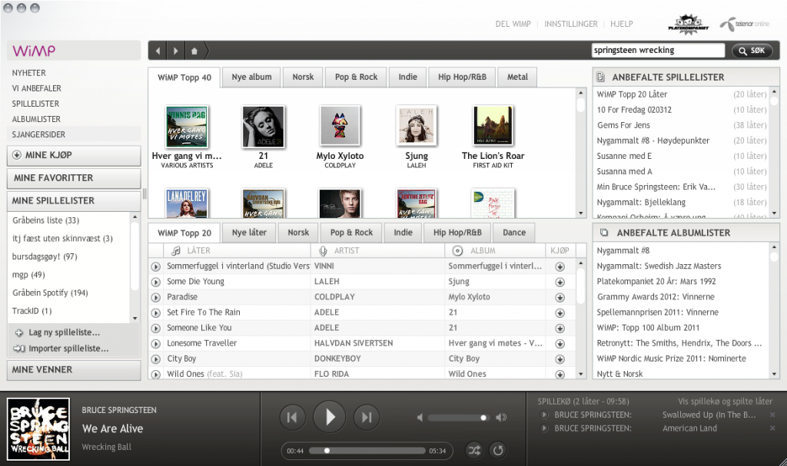Open album list Grammy Awards 2012: Vinnerne
This screenshot has height=466, width=787.
pos(656,297)
